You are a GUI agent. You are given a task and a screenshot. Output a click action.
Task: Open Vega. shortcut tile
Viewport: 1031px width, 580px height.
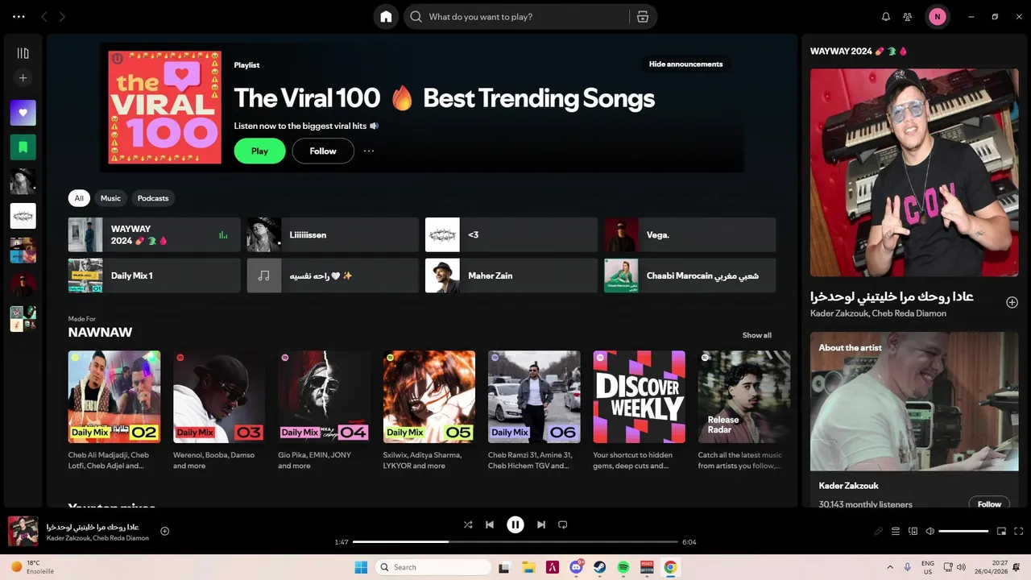[689, 234]
